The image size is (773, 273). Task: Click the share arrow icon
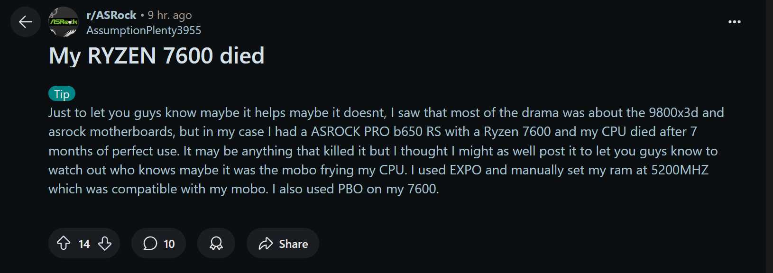tap(266, 244)
